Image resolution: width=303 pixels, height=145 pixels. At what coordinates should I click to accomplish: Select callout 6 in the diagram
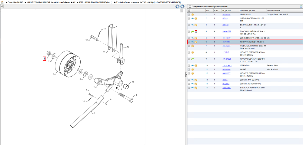[x=44, y=59]
